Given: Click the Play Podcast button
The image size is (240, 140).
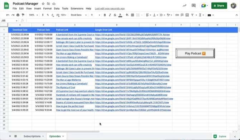Looking at the screenshot, I should tap(195, 53).
